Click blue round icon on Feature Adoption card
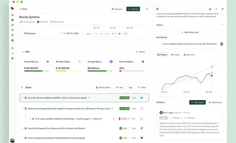Viewport: 236px width, 143px height. tap(143, 62)
